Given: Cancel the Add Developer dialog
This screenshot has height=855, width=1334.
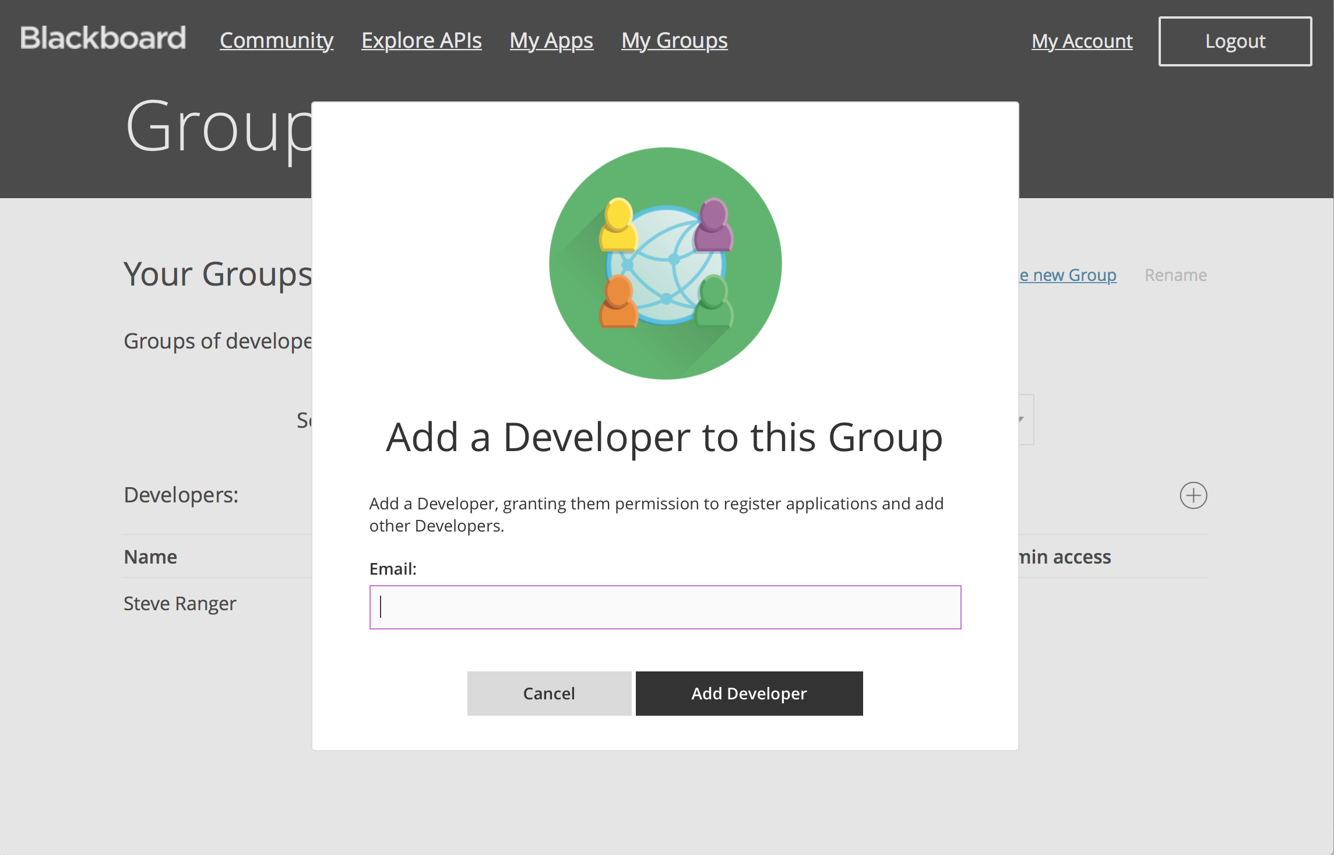Looking at the screenshot, I should (549, 694).
